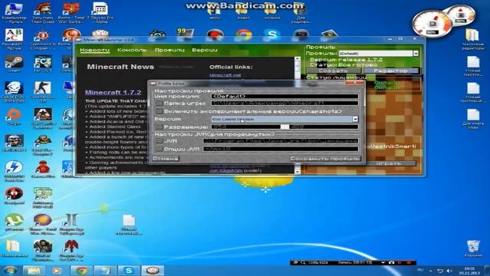Click the game folder path field
Viewport: 490px width, 276px height.
[285, 103]
